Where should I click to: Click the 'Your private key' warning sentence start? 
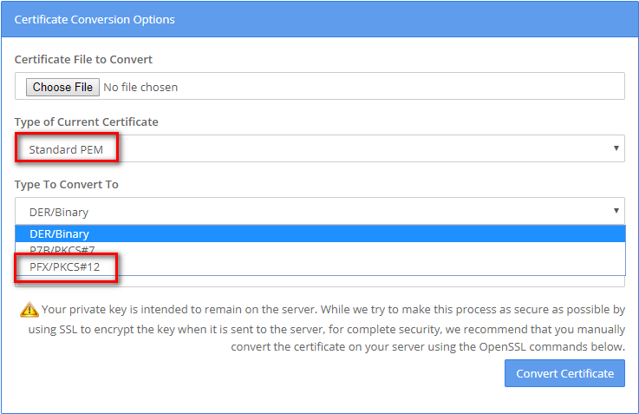(x=85, y=309)
